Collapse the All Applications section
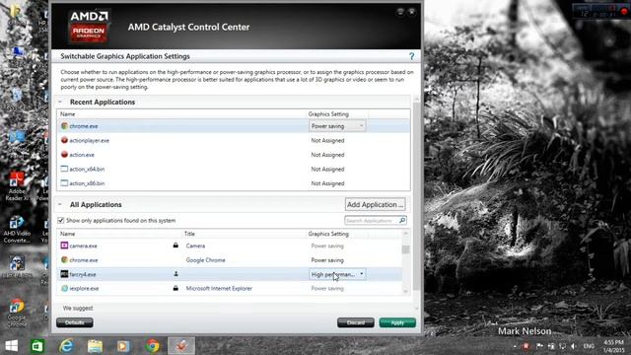This screenshot has height=355, width=631. [60, 204]
